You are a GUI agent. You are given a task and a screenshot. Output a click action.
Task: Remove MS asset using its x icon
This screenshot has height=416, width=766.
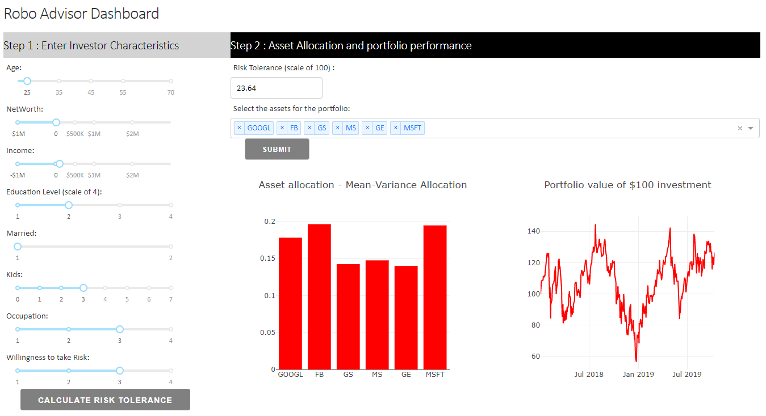tap(338, 128)
